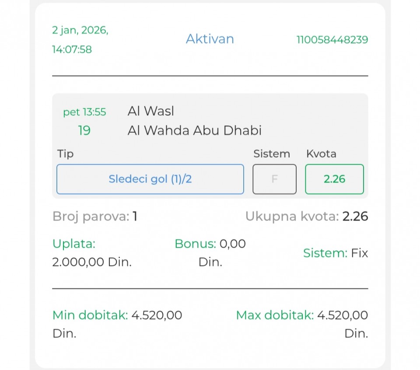The width and height of the screenshot is (420, 370).
Task: Click the match time pet 13:55
Action: pyautogui.click(x=84, y=112)
